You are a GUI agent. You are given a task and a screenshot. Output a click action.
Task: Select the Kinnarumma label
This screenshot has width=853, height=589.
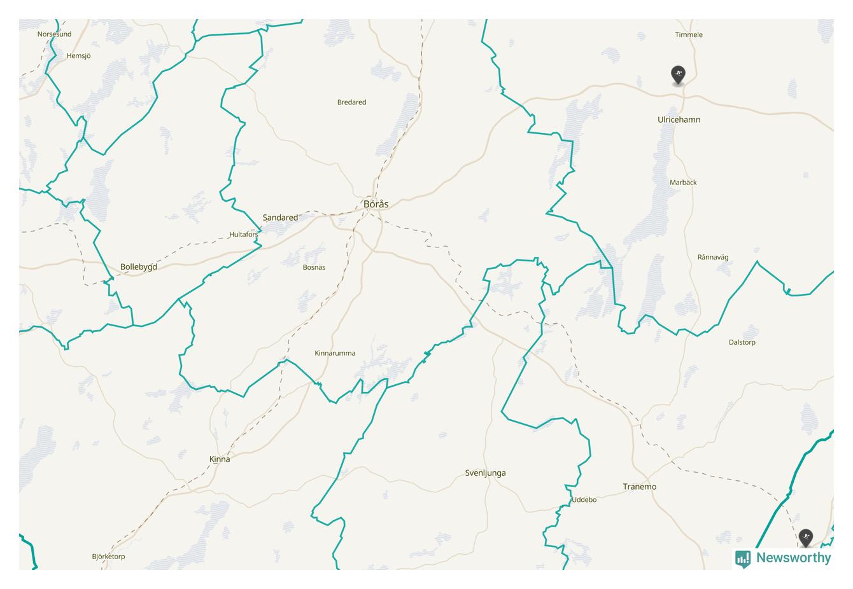(335, 354)
